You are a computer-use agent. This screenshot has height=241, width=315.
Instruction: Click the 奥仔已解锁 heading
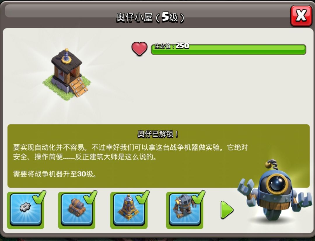click(158, 134)
